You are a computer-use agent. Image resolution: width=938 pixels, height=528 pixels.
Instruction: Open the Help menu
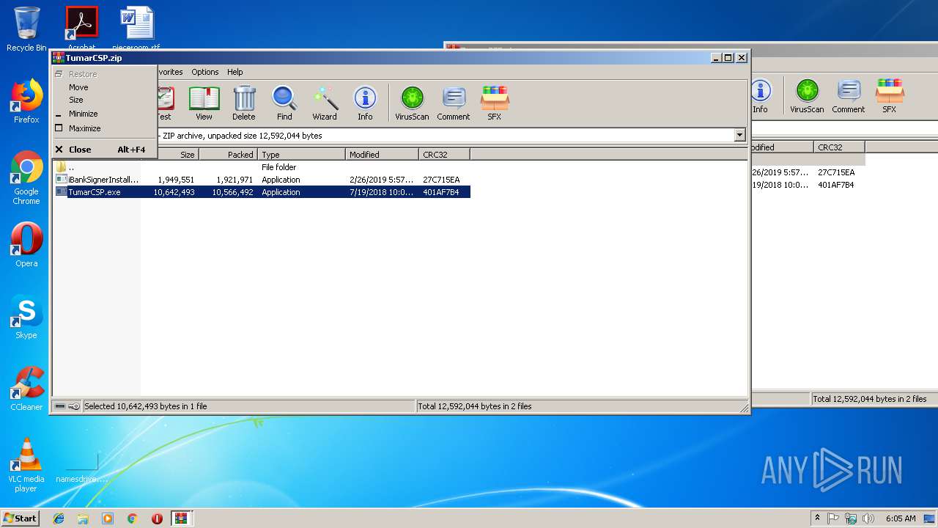point(234,72)
